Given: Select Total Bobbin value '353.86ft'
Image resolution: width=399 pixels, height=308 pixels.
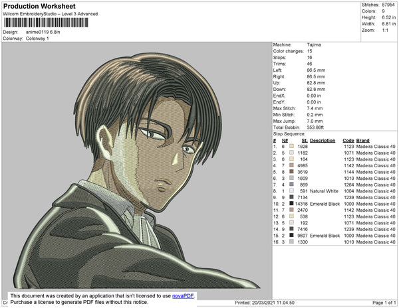Looking at the screenshot, I should pyautogui.click(x=315, y=127).
